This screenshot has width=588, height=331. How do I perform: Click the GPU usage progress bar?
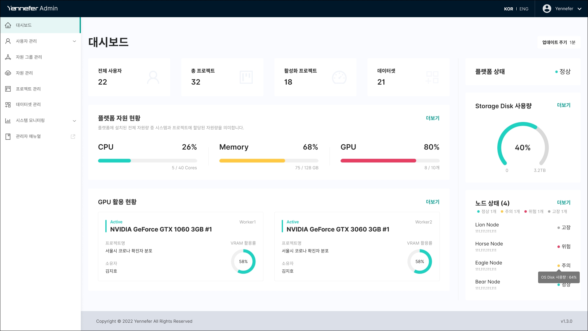pos(390,161)
